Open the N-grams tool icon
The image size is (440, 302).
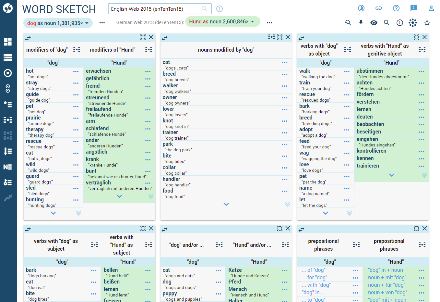(8, 167)
